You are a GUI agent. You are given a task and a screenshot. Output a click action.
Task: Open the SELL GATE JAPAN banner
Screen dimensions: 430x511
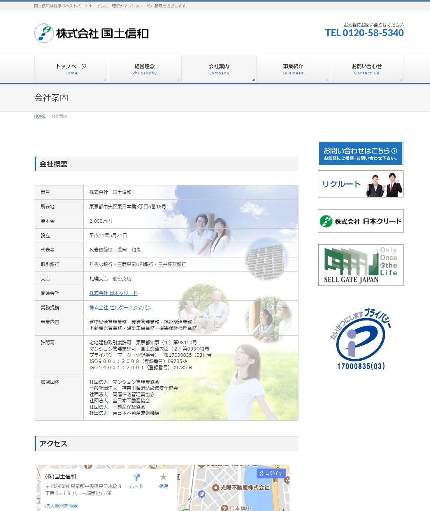pyautogui.click(x=361, y=265)
